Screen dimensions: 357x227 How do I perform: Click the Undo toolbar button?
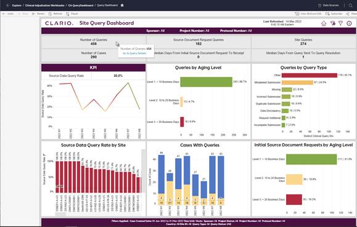(x=8, y=14)
